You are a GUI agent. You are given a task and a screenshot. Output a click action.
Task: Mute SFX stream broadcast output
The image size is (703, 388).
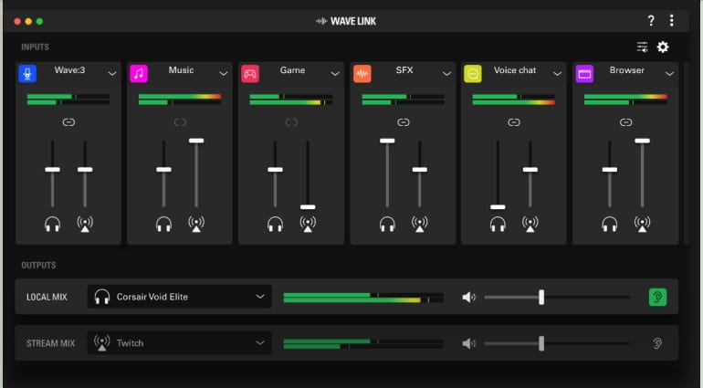point(420,224)
